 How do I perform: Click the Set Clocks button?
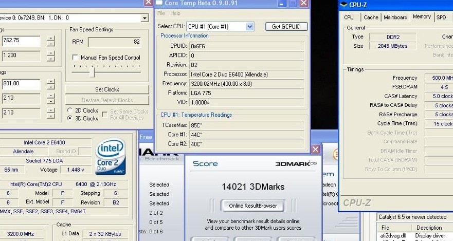107,89
